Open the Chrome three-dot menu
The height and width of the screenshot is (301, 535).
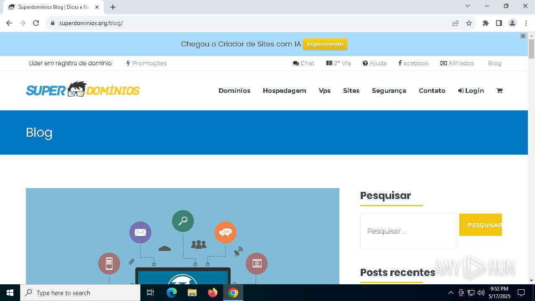point(526,23)
